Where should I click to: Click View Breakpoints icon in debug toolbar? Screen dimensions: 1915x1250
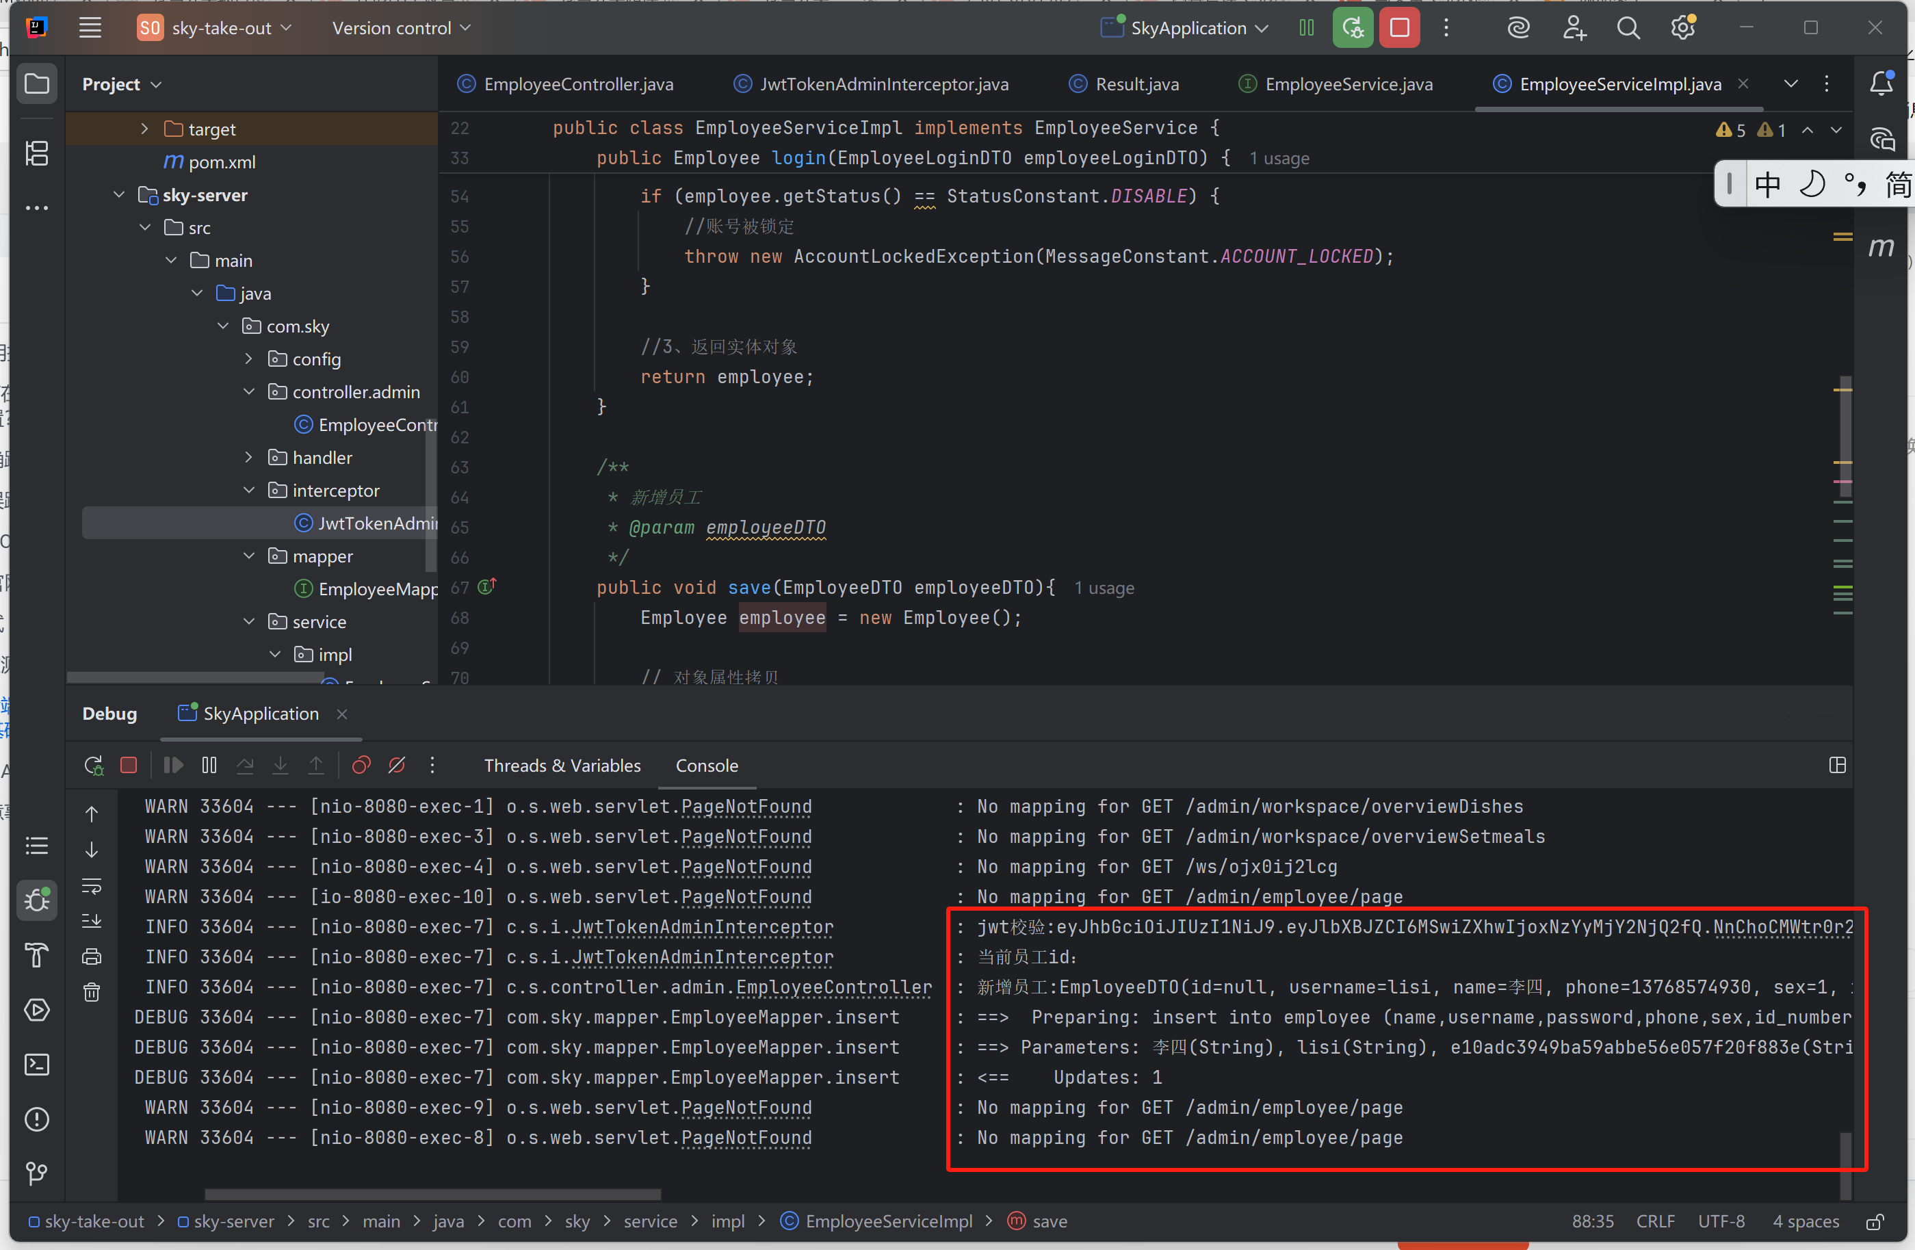361,765
